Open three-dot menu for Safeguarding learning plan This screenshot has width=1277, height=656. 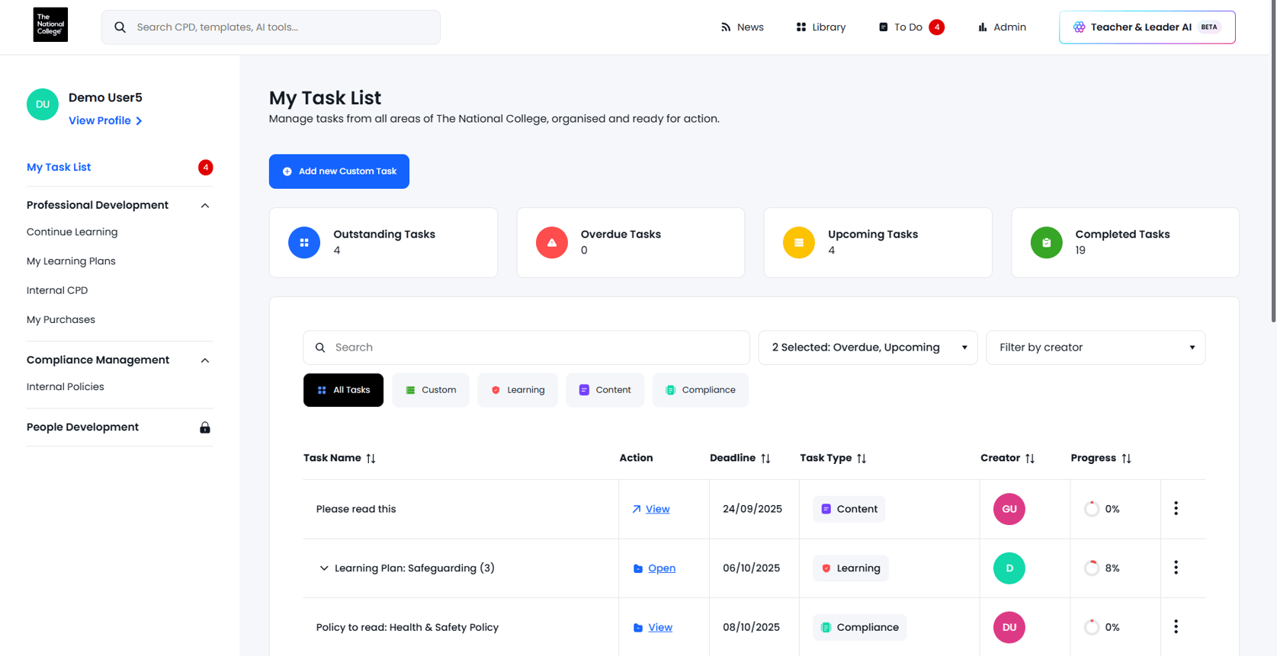[x=1176, y=568]
